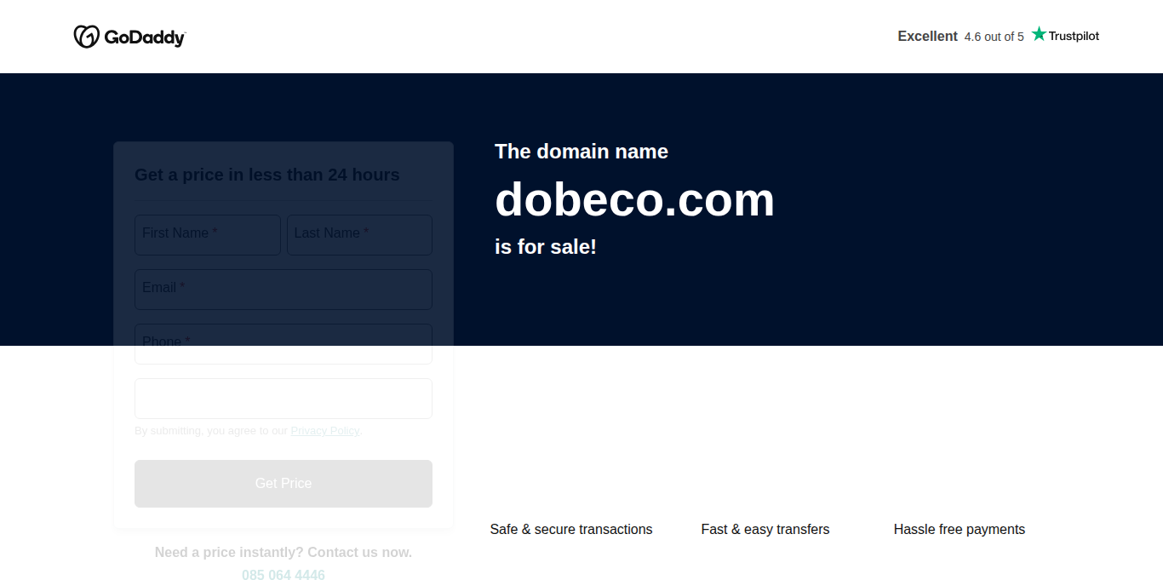Screen dimensions: 1163x580
Task: Click into the Email field
Action: tap(284, 289)
